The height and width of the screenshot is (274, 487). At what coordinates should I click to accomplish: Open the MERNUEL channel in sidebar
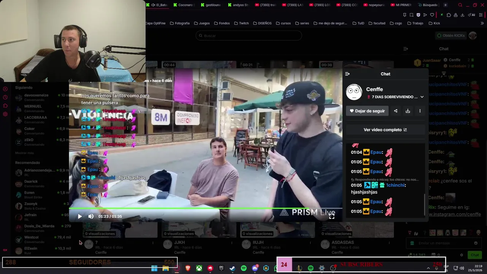pos(42,108)
